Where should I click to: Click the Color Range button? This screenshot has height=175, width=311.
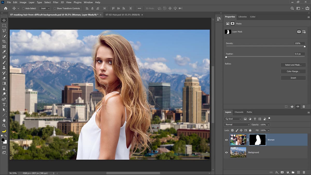(293, 71)
